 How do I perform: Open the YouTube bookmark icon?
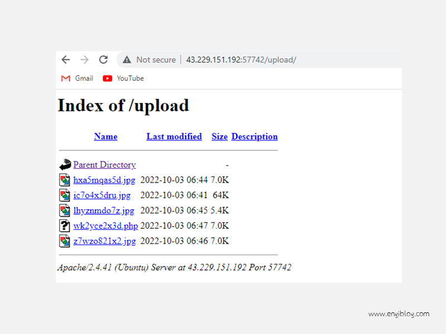pyautogui.click(x=107, y=78)
